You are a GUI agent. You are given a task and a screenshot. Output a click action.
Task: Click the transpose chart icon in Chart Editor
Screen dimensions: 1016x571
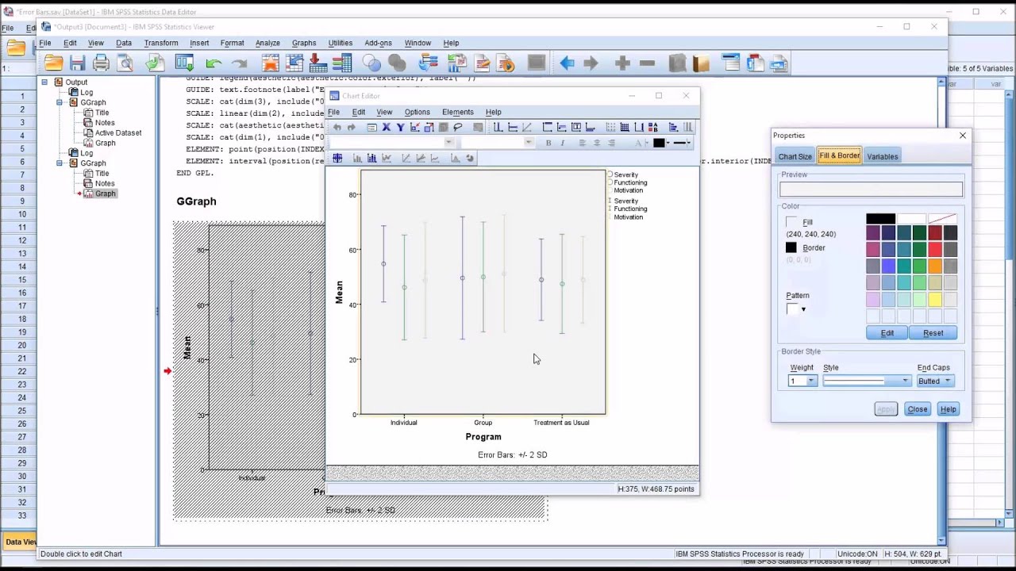(674, 127)
